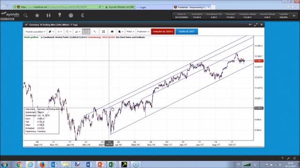Open Excel from taskbar

[x=112, y=164]
